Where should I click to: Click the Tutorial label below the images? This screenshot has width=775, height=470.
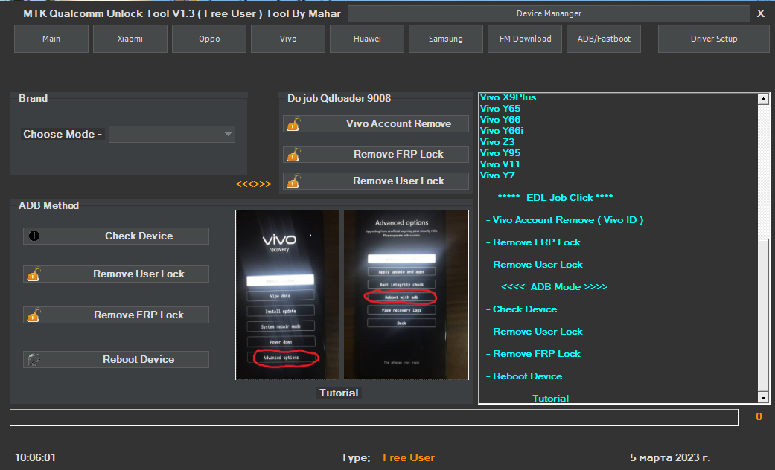339,393
